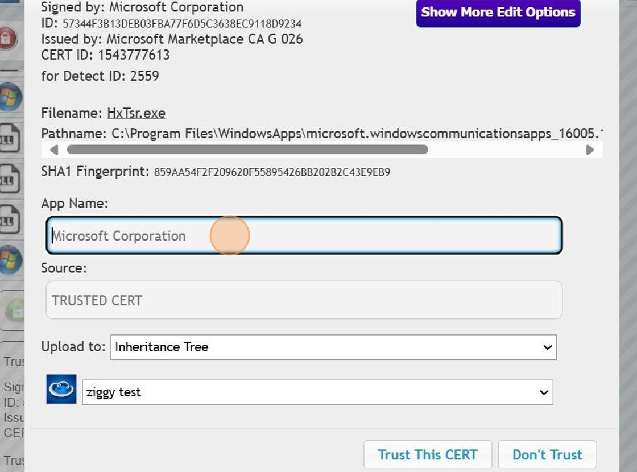Click the TRUSTED CERT source field
637x472 pixels.
pos(304,300)
